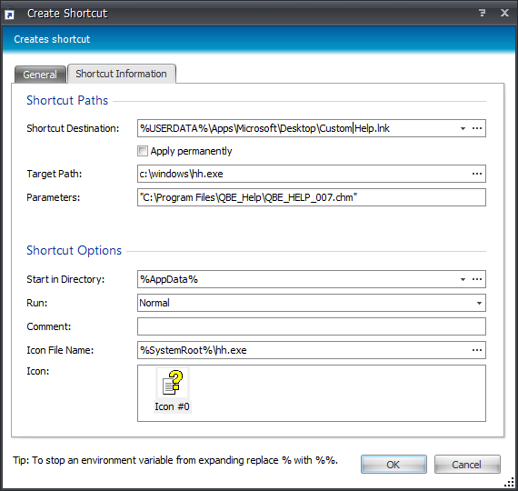Screen dimensions: 518x491
Task: Browse for Shortcut Destination using ellipsis button
Action: pyautogui.click(x=477, y=128)
